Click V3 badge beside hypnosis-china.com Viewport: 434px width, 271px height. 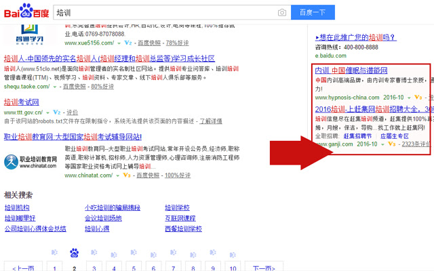pyautogui.click(x=418, y=98)
